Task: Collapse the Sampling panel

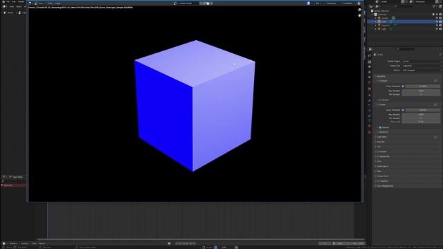Action: tap(380, 76)
